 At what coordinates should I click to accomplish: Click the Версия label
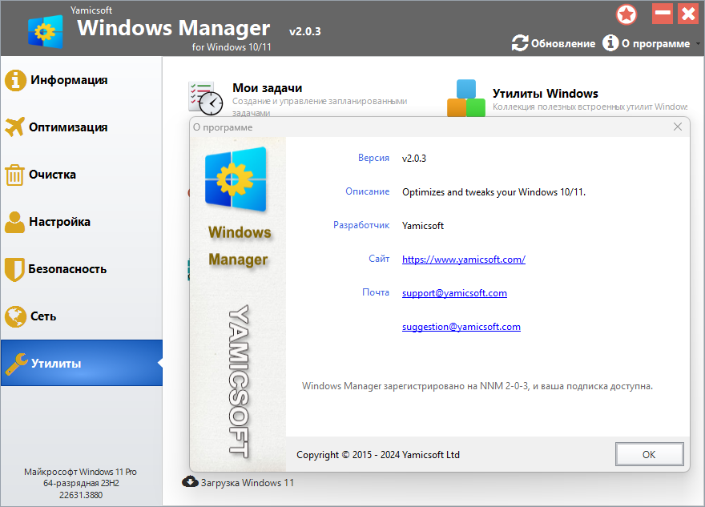373,158
